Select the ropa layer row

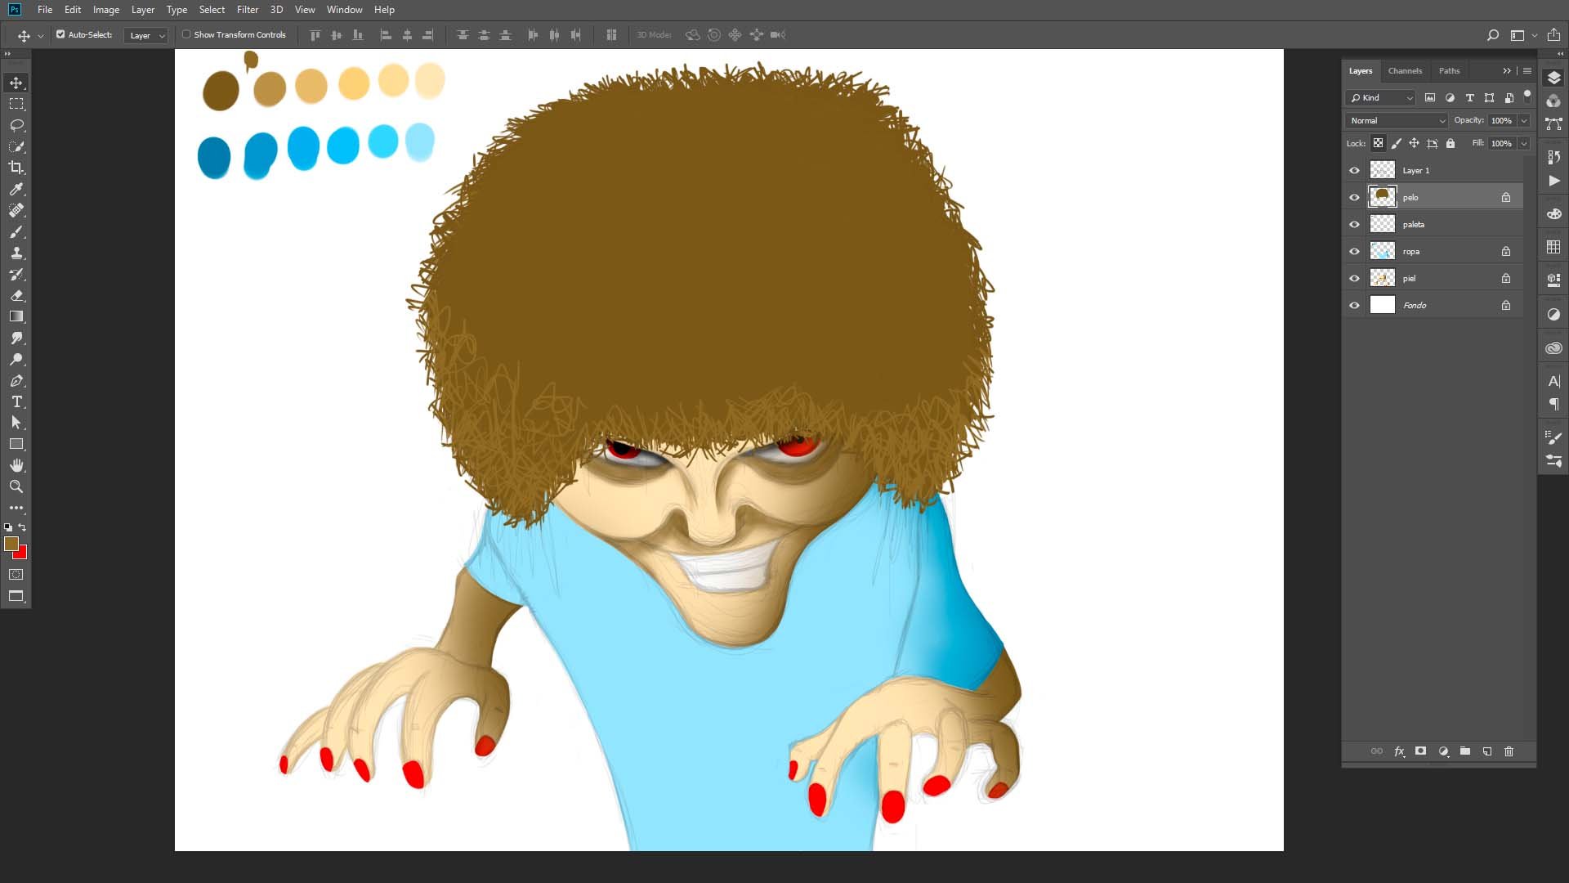pos(1433,251)
